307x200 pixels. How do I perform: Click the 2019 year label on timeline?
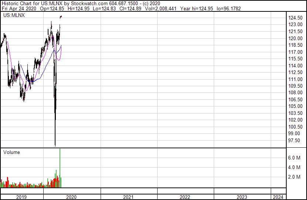21,197
